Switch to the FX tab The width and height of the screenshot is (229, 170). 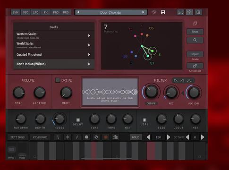(x=46, y=12)
